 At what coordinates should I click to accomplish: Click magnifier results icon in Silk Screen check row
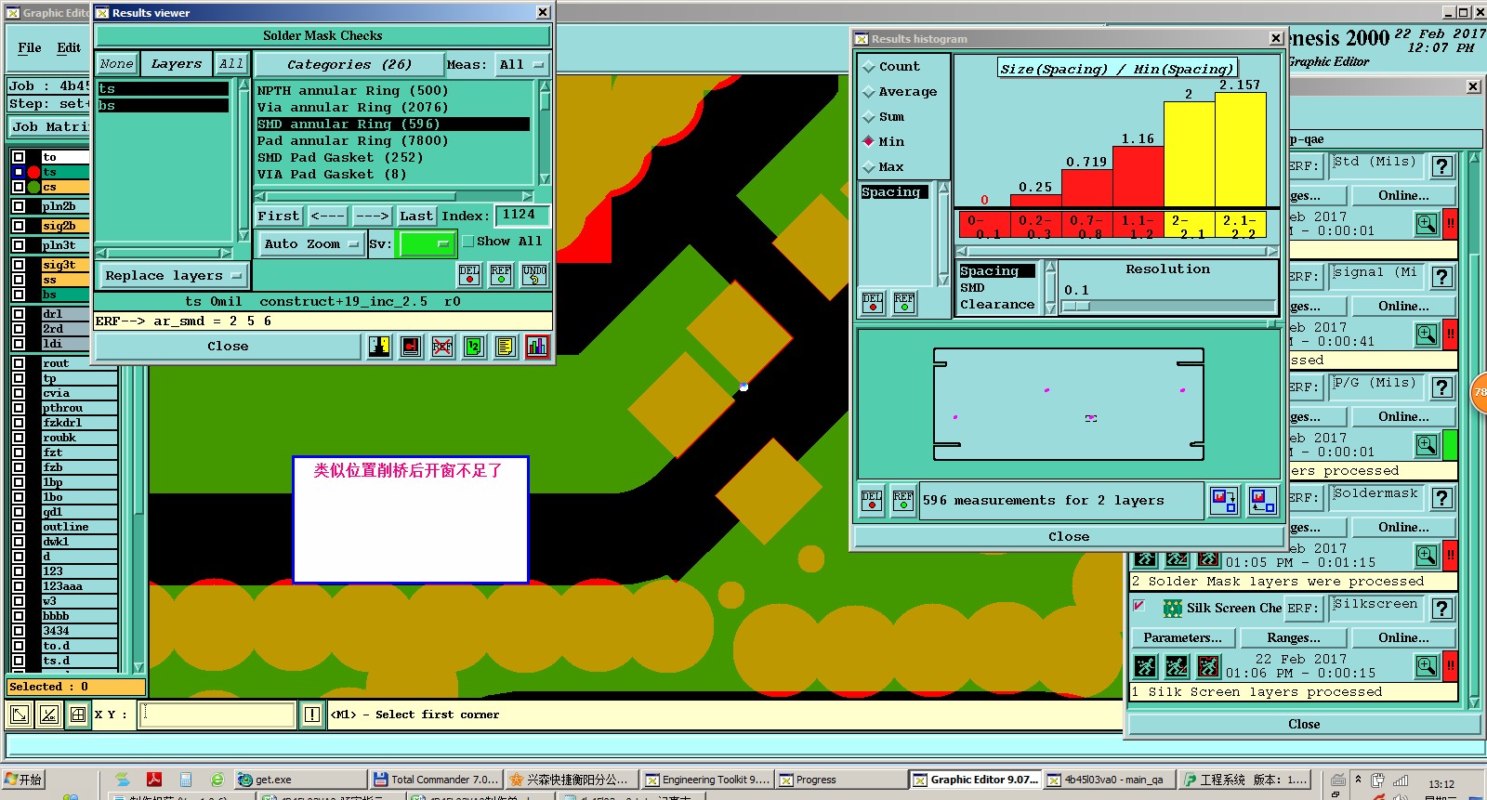pos(1427,666)
